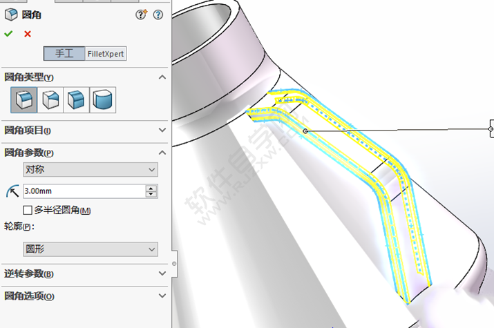This screenshot has width=494, height=328.
Task: Open the 圆形 profile dropdown
Action: pyautogui.click(x=91, y=249)
